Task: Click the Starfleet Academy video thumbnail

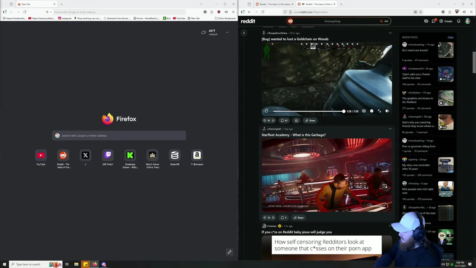Action: point(327,175)
